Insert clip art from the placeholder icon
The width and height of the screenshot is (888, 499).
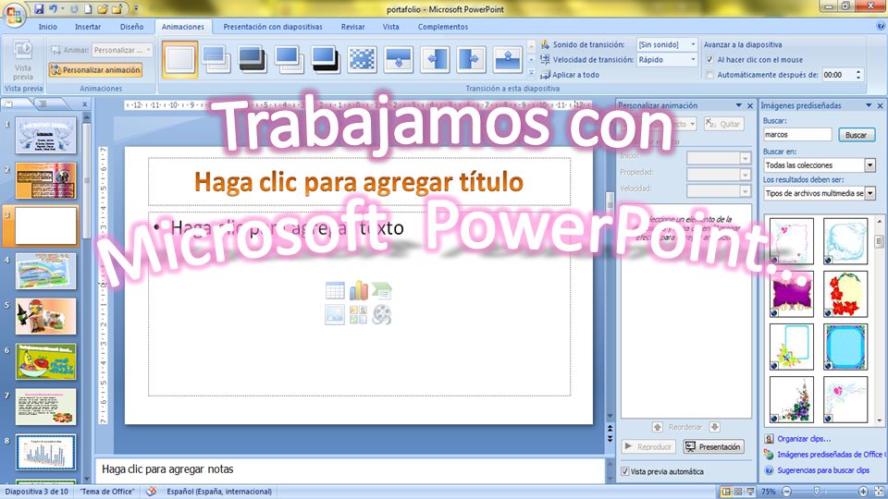[x=359, y=314]
